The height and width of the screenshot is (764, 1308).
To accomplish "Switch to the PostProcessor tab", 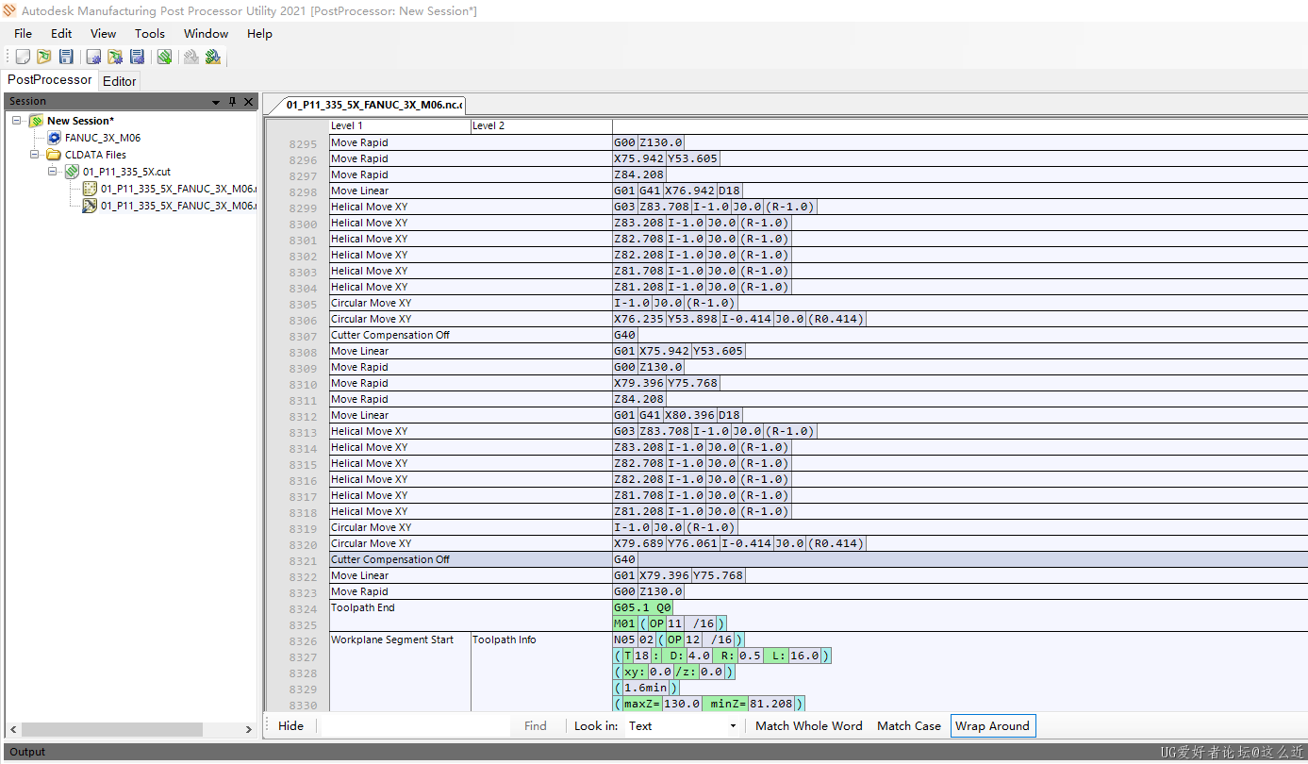I will (x=49, y=80).
